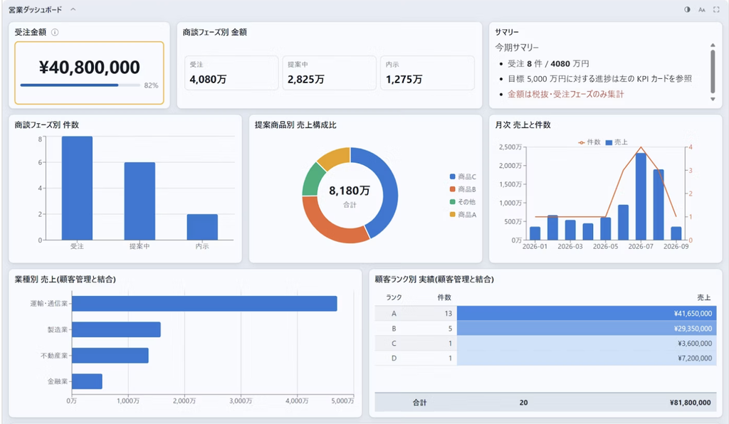Click the info icon beside 受注金額

(55, 32)
